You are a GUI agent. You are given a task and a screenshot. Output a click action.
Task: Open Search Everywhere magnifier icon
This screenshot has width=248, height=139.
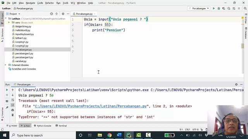click(245, 8)
